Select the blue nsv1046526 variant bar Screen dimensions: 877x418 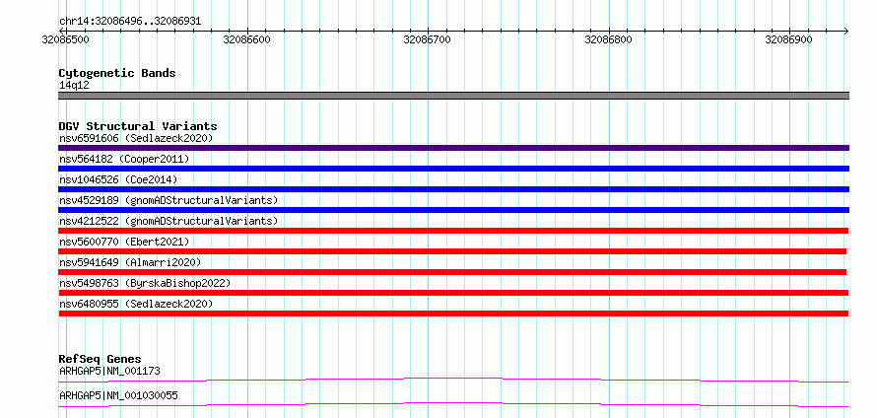pos(453,189)
